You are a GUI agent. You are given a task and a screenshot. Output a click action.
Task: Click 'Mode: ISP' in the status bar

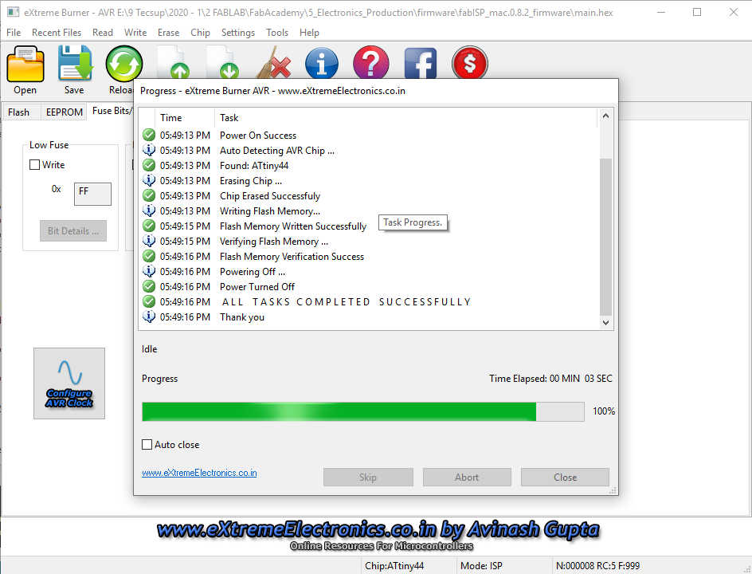481,566
